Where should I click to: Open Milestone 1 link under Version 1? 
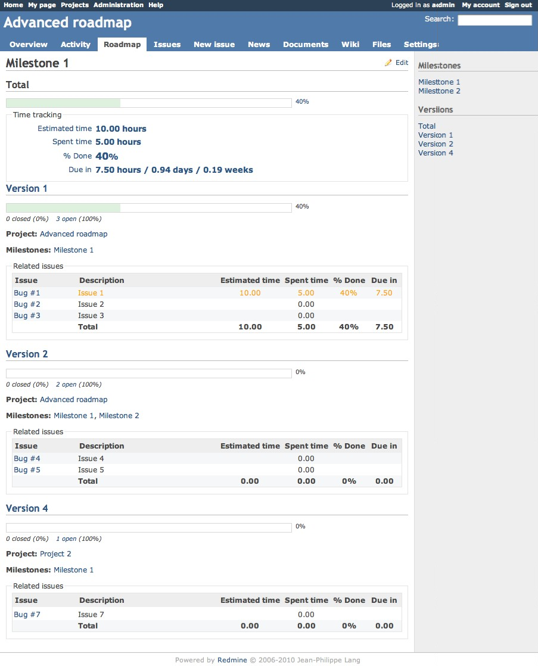click(x=73, y=250)
